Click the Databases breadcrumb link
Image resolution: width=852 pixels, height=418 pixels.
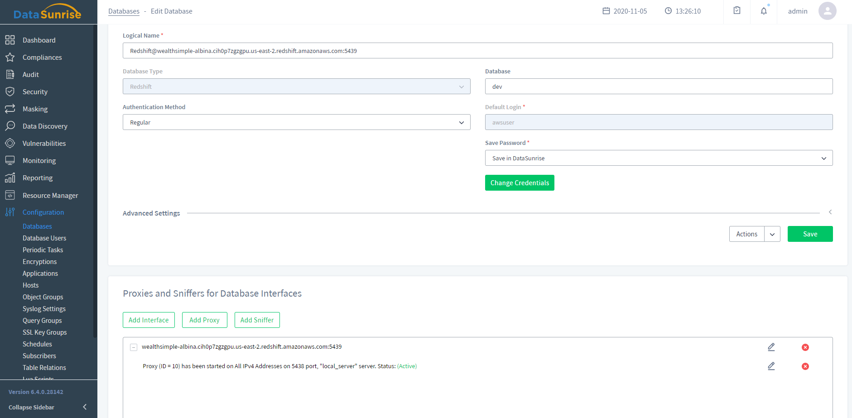coord(124,11)
